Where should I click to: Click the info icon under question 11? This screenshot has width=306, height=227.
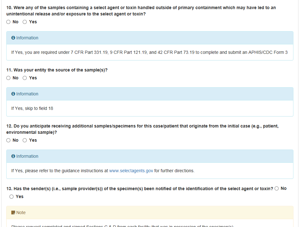13,94
